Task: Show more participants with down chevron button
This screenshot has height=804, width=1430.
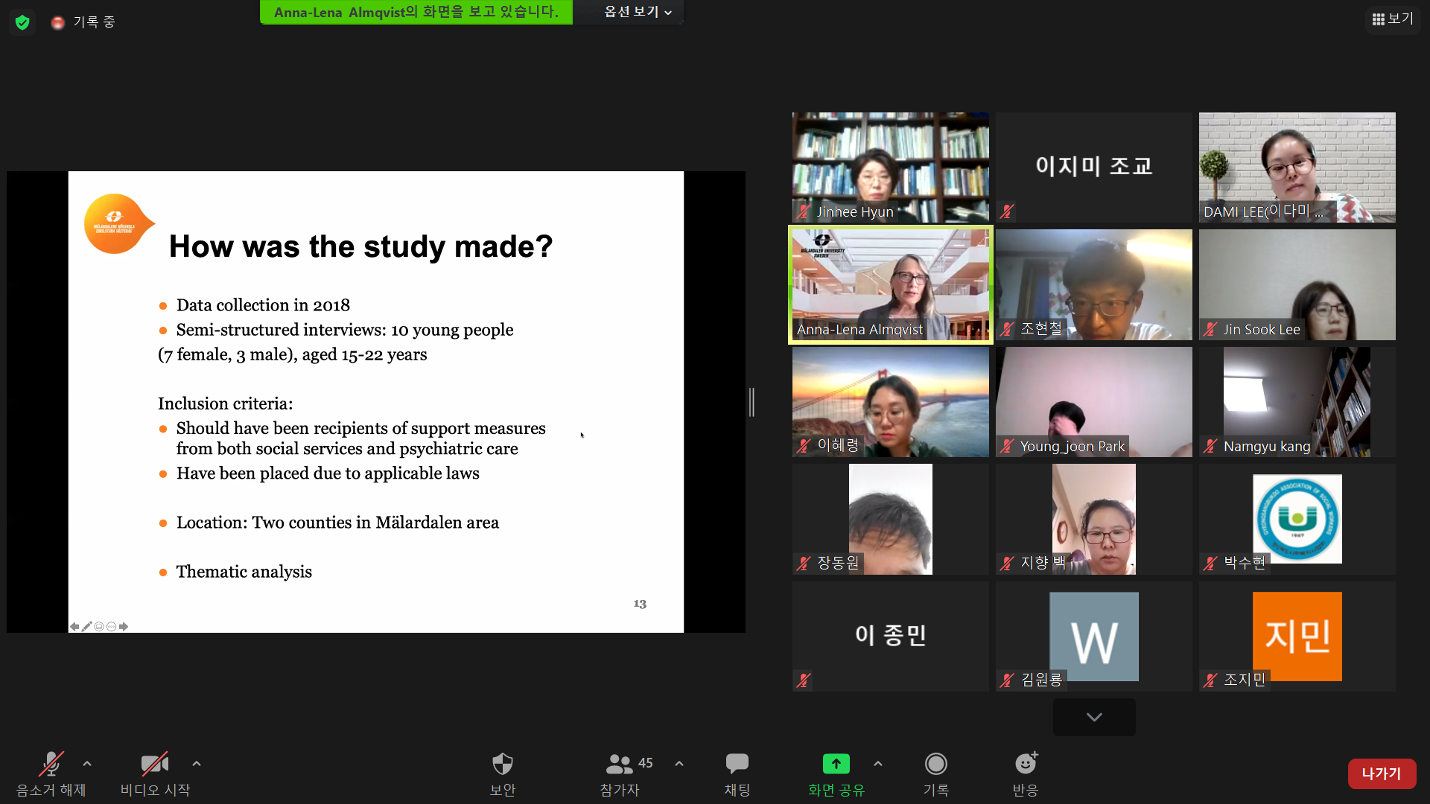Action: (1094, 717)
